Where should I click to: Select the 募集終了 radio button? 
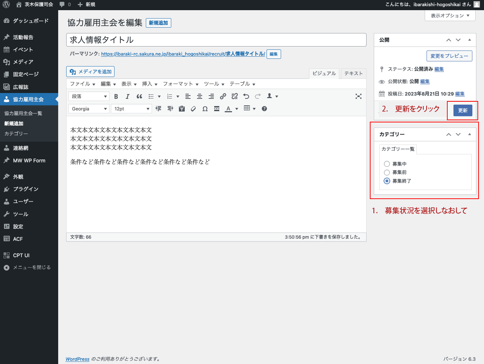pyautogui.click(x=387, y=181)
